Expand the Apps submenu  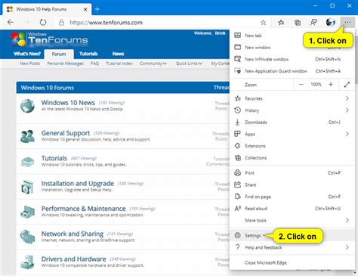point(292,134)
